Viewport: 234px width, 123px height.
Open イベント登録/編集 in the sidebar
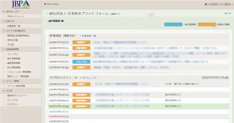16,86
